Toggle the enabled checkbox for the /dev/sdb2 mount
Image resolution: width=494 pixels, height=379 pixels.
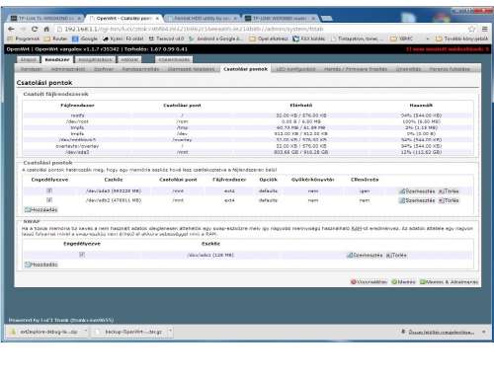pyautogui.click(x=49, y=200)
